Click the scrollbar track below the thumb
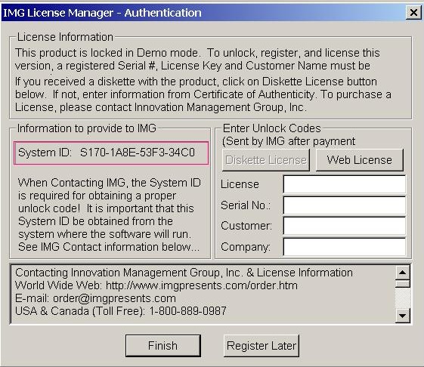The height and width of the screenshot is (367, 424). point(402,298)
